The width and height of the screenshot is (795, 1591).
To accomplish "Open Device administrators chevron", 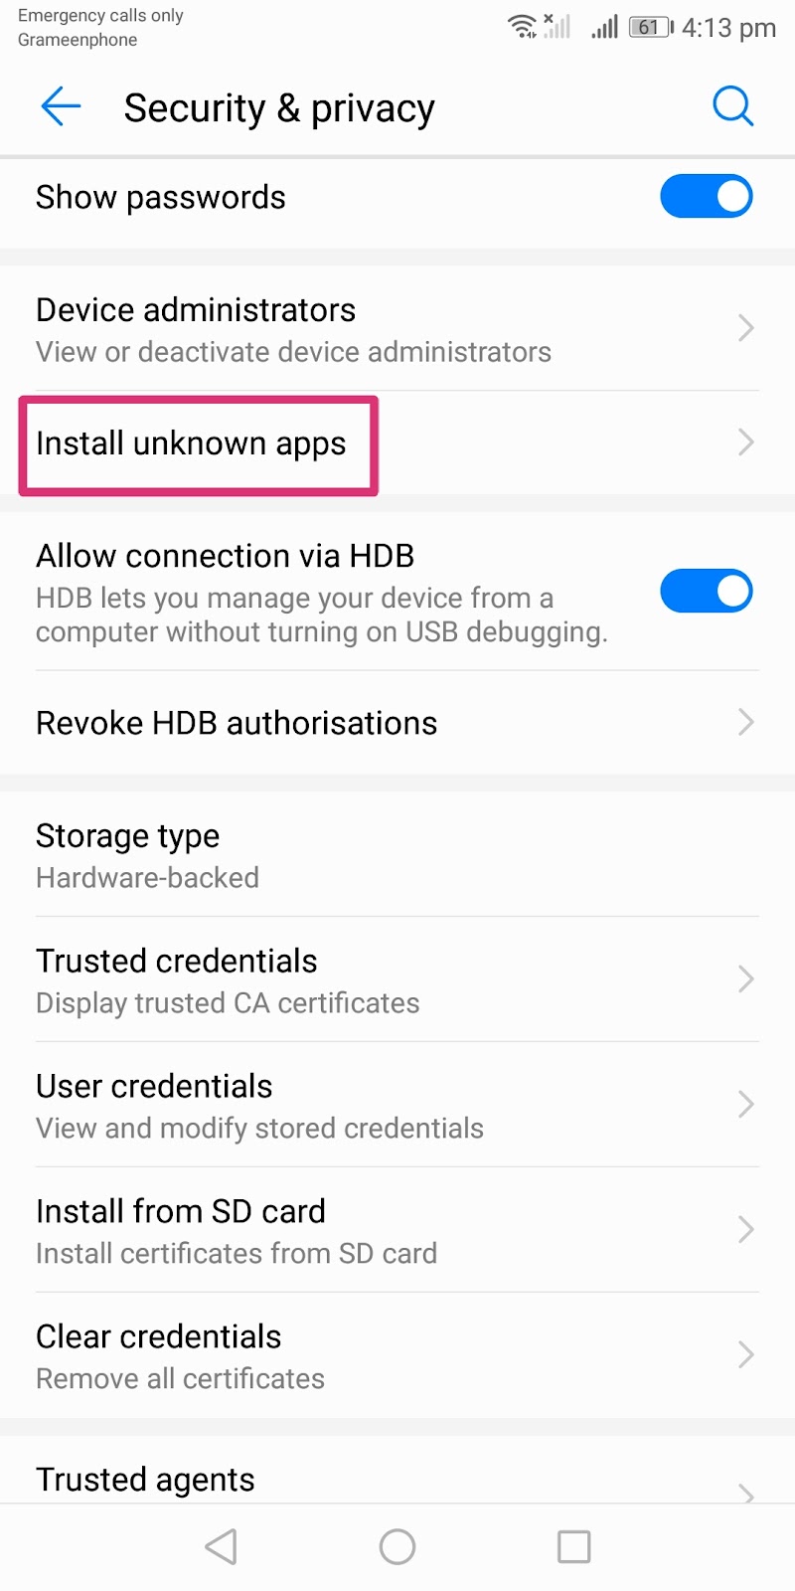I will 746,328.
